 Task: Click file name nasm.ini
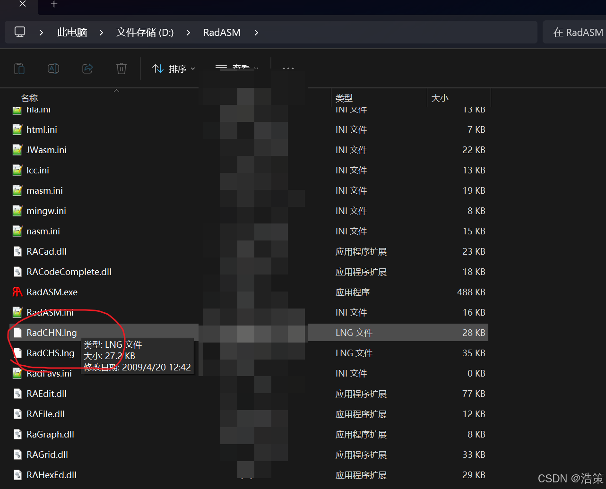tap(43, 231)
